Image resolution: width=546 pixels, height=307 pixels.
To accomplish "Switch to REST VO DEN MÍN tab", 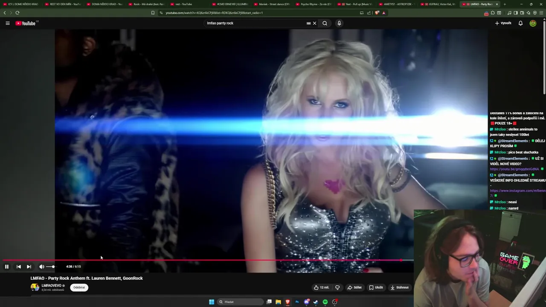I will click(x=63, y=4).
